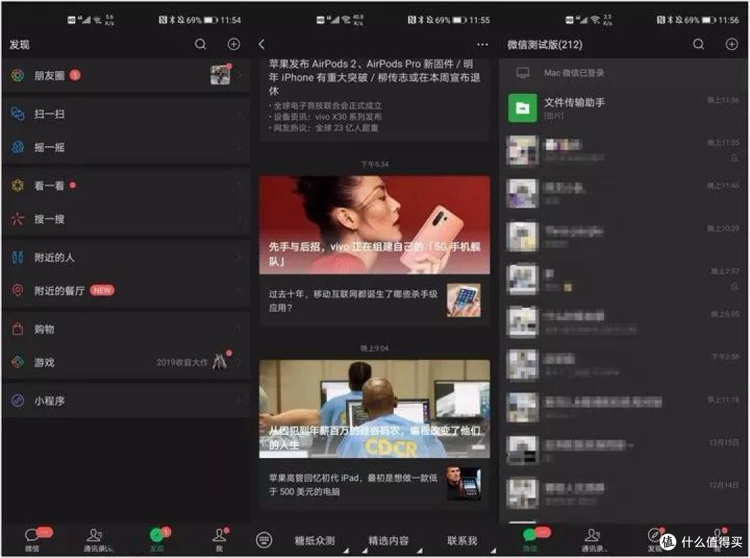
Task: Open chevron on 看一看 row
Action: tap(240, 186)
